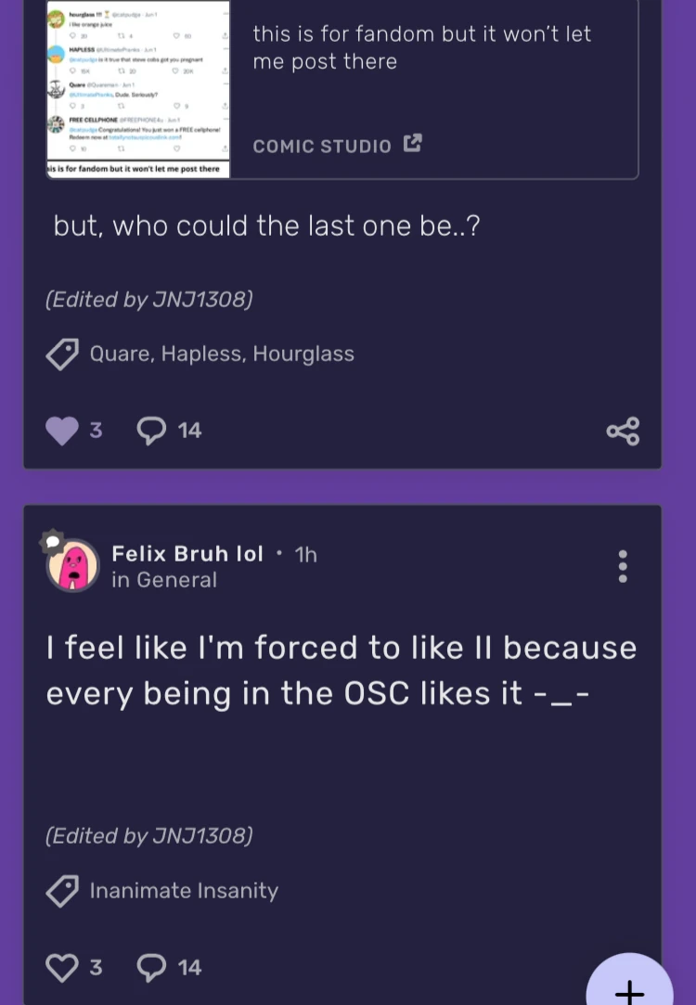Open comments on the comic studio post
This screenshot has height=1005, width=696.
coord(151,430)
